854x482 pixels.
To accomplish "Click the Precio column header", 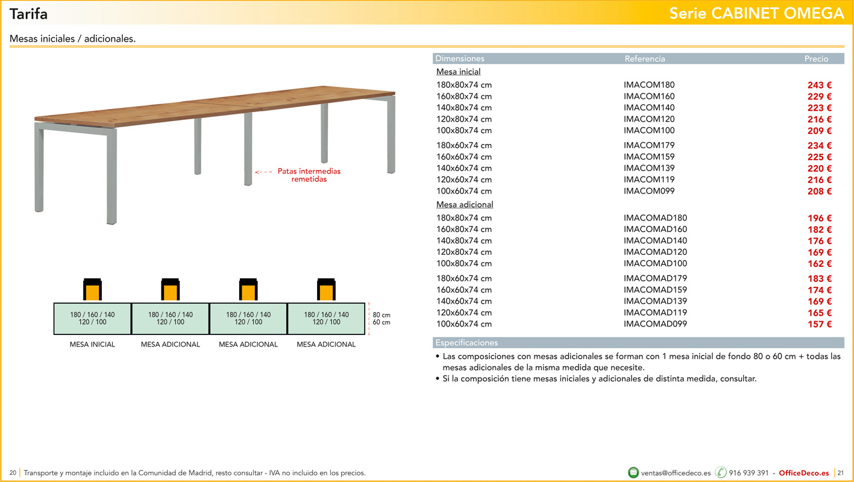I will pos(816,58).
